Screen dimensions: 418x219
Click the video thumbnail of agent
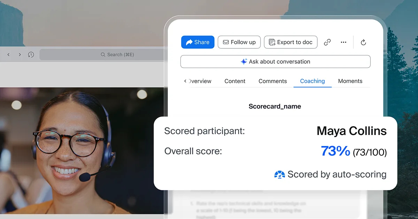(82, 151)
